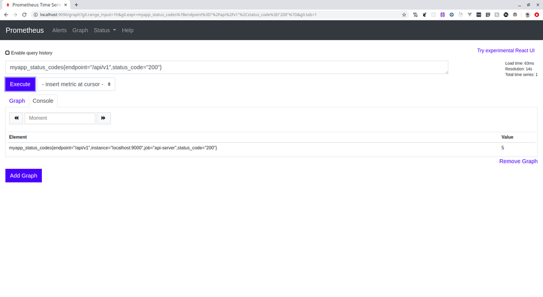This screenshot has height=297, width=543.
Task: Open the 'insert metric at cursor' dropdown
Action: click(x=76, y=84)
